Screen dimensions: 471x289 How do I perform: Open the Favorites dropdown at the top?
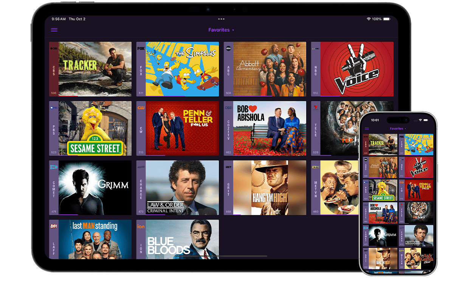(x=221, y=30)
